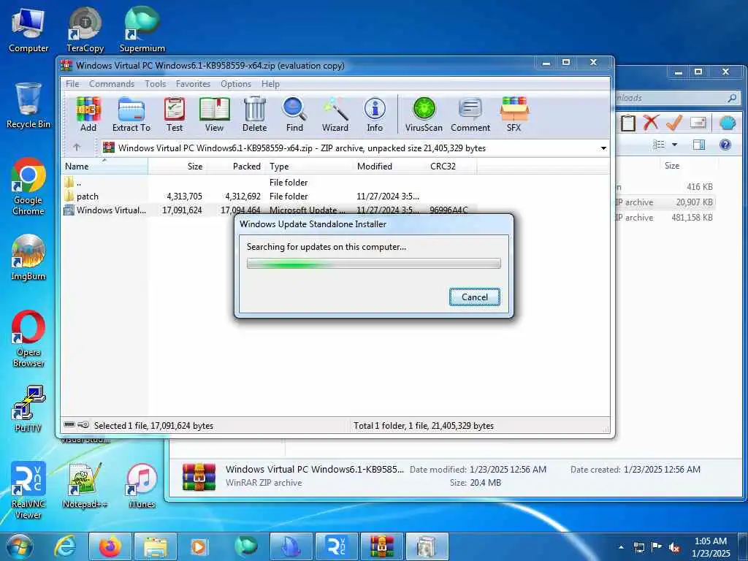Click the Comment toolbar icon
This screenshot has height=561, width=748.
(470, 115)
